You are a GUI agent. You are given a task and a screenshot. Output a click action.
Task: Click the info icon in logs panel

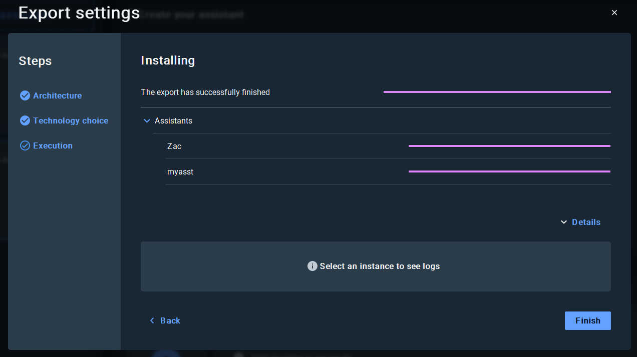(x=312, y=266)
